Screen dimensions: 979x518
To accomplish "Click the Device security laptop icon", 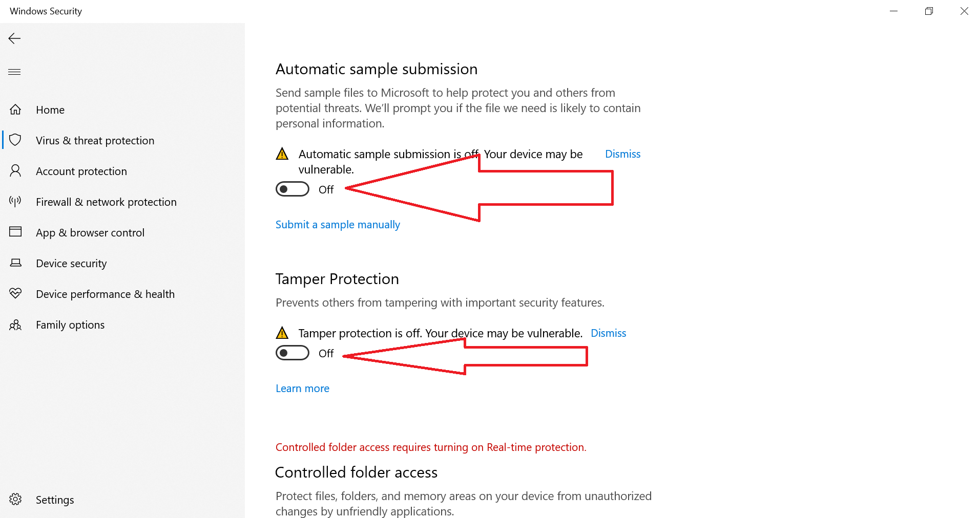I will click(x=15, y=263).
